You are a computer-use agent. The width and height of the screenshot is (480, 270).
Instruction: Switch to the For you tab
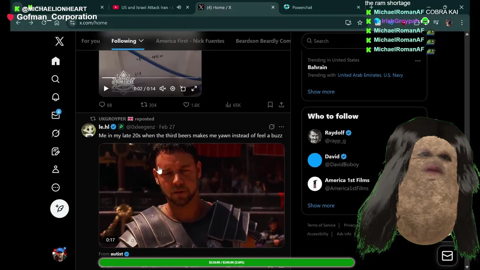(91, 41)
